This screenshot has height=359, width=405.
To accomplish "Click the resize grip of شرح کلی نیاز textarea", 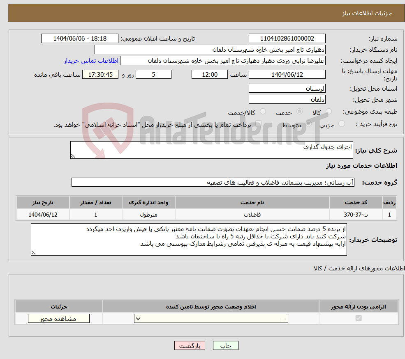I will [74, 156].
